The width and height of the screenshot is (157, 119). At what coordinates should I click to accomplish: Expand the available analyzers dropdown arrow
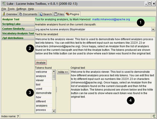[153, 29]
